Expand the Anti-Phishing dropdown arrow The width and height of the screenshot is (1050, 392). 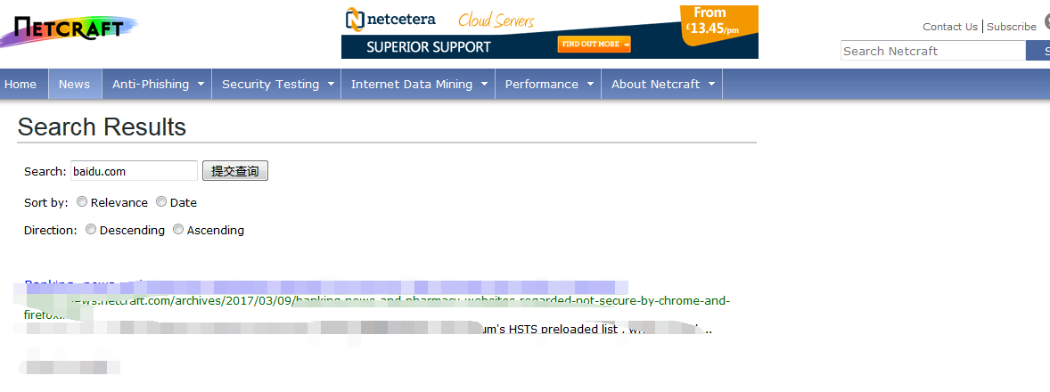tap(201, 85)
